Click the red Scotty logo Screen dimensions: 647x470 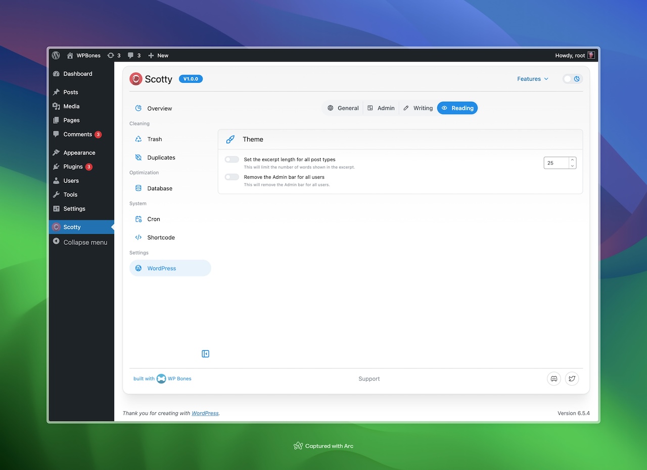click(x=136, y=79)
